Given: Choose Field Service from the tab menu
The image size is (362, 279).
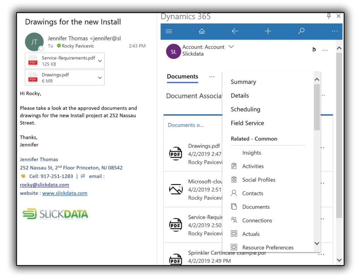Looking at the screenshot, I should (x=247, y=123).
